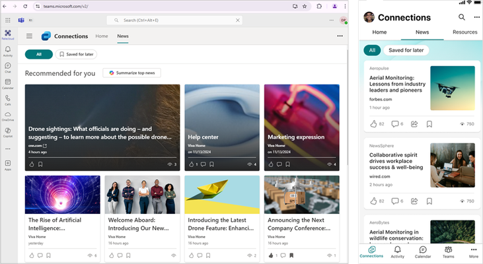Open Apps in the Teams sidebar
This screenshot has width=483, height=264.
(8, 165)
